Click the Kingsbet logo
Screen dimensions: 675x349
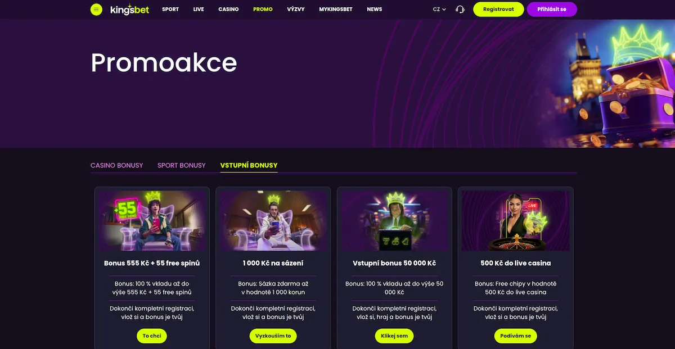[129, 9]
